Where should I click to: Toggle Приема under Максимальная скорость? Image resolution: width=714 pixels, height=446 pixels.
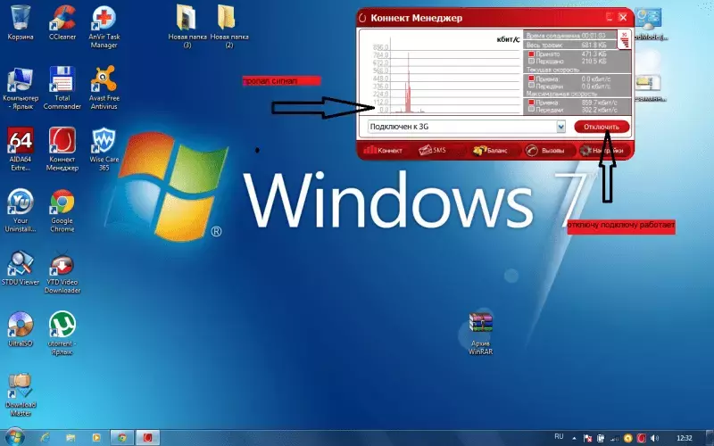coord(531,103)
